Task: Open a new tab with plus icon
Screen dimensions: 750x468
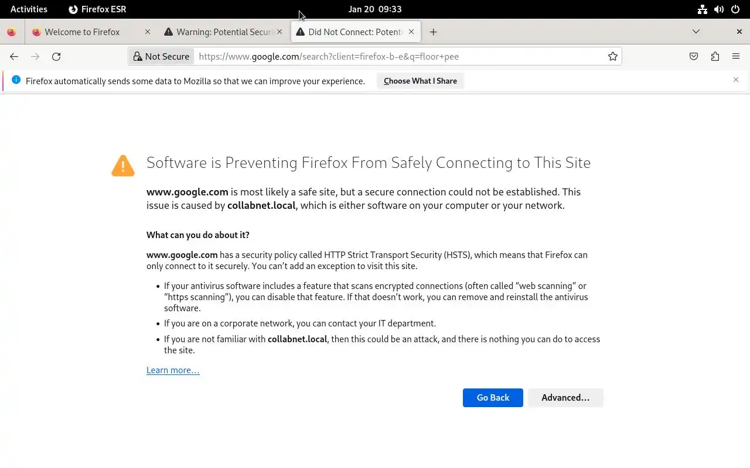Action: (x=433, y=32)
